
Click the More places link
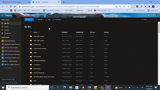point(8,68)
